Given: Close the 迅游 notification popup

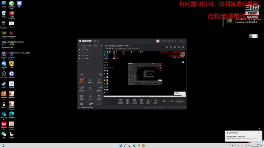Looking at the screenshot, I should pos(259,133).
